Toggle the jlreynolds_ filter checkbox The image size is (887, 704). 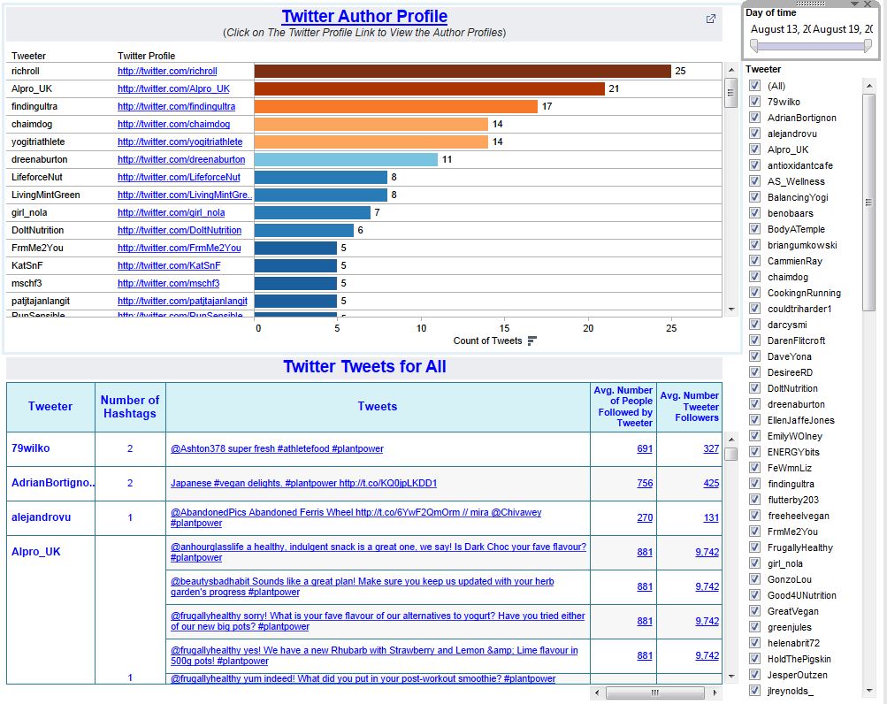pos(754,690)
